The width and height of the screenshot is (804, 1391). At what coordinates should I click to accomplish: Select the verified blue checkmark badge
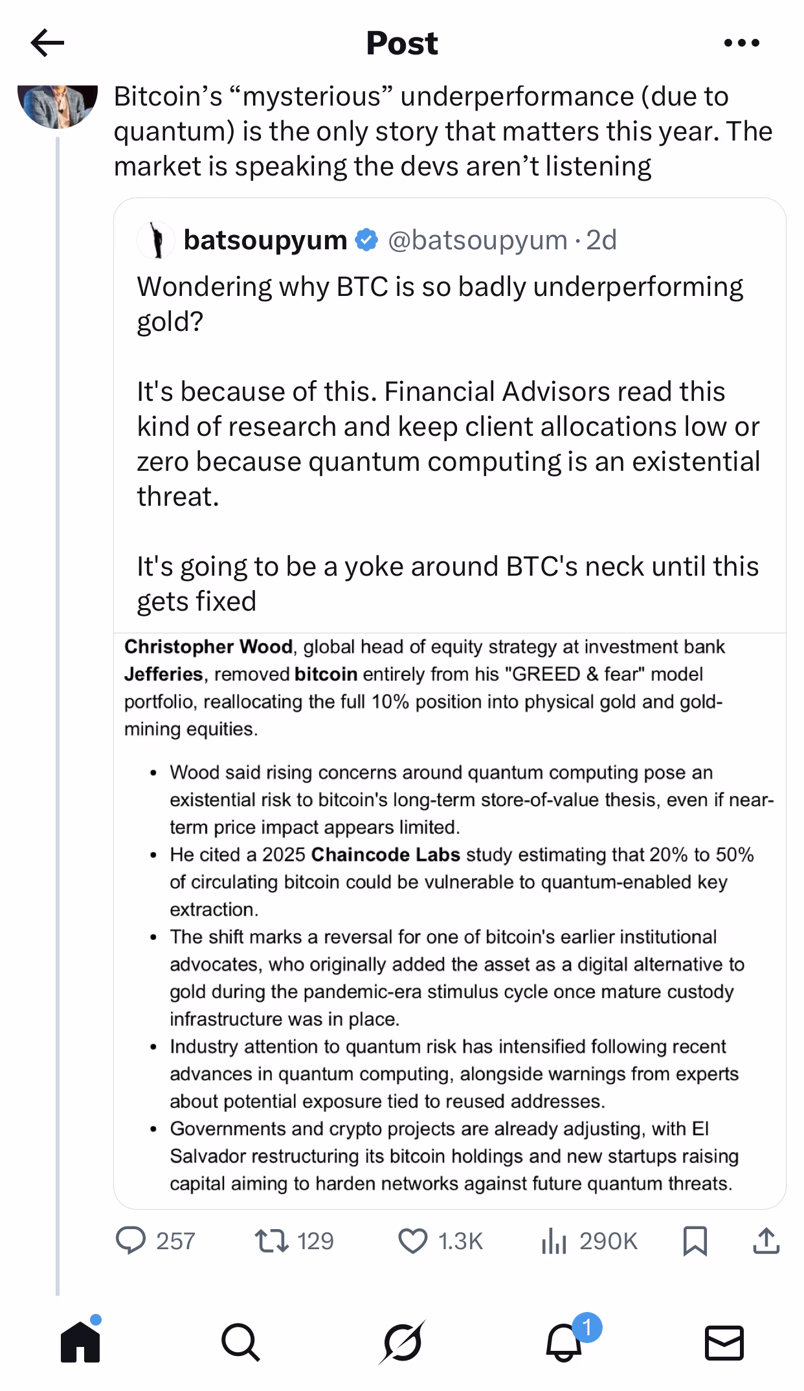pos(366,239)
